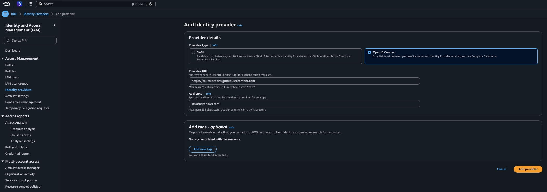Click the Add new tag button
This screenshot has width=547, height=192.
203,149
